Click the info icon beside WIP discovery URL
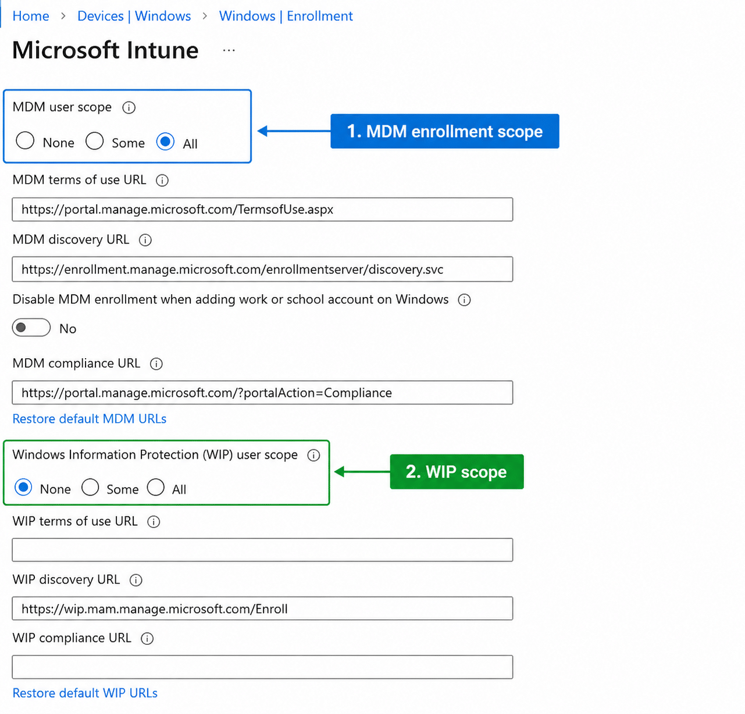Viewport: 745px width, 714px height. point(136,580)
